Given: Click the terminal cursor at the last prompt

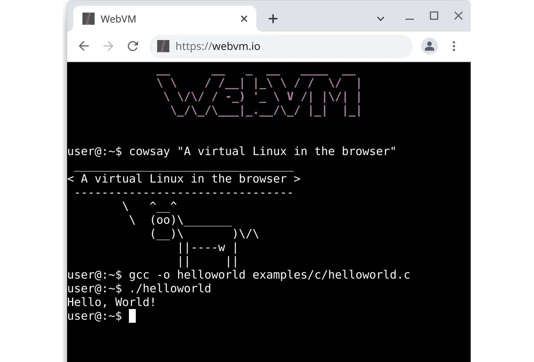Looking at the screenshot, I should [132, 316].
